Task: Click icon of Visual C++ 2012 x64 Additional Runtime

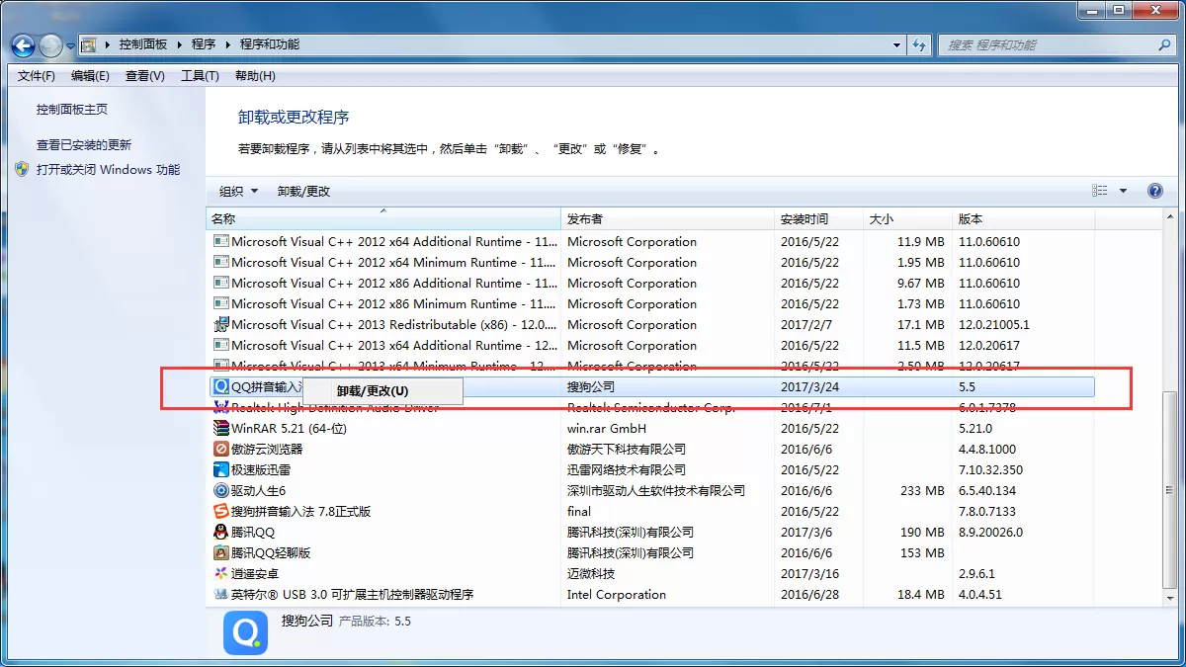Action: point(221,242)
